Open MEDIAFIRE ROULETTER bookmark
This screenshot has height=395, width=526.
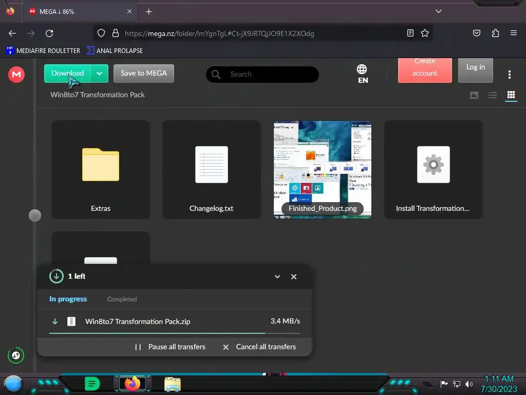(43, 51)
